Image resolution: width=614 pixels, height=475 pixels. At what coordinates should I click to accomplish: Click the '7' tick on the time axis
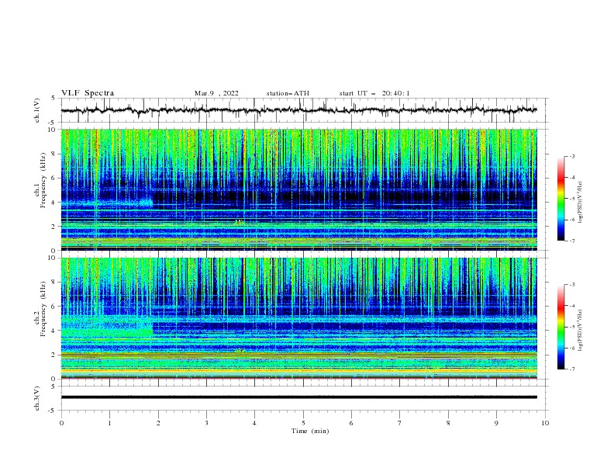tap(400, 423)
